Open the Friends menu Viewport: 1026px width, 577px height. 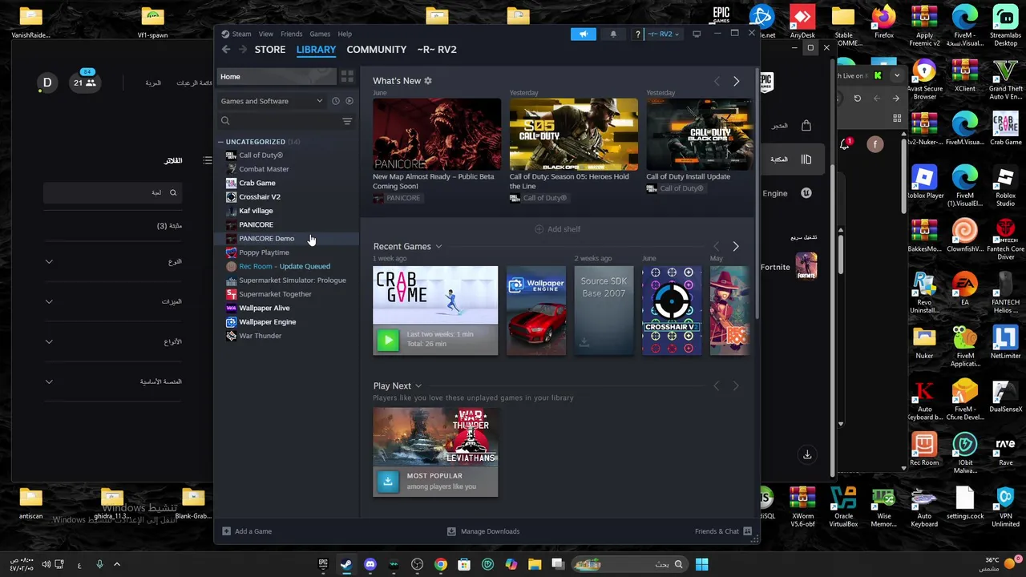292,34
